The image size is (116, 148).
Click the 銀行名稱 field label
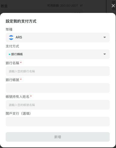click(x=12, y=63)
